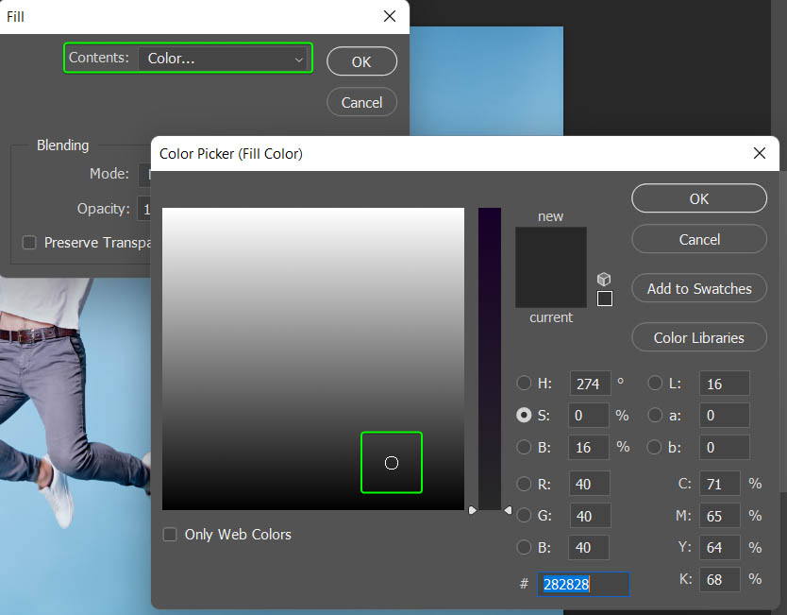Click the circular marker in the color field
Viewport: 787px width, 615px height.
tap(392, 463)
